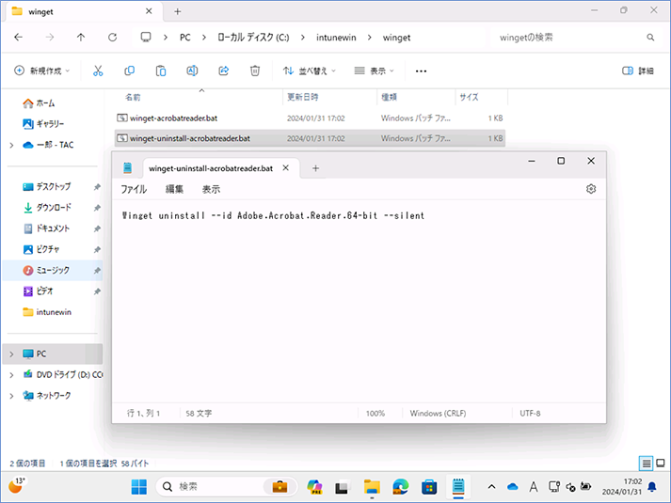
Task: Toggle the details pane button in Explorer
Action: tap(638, 71)
